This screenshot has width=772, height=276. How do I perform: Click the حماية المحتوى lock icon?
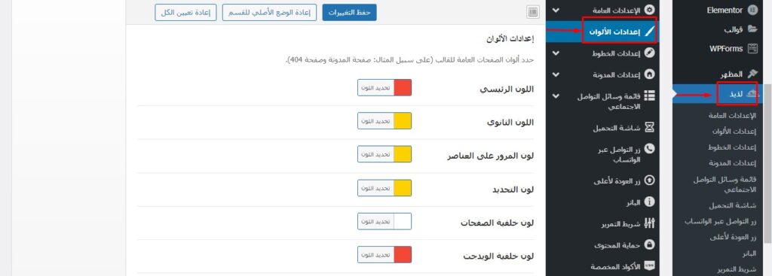(x=649, y=244)
